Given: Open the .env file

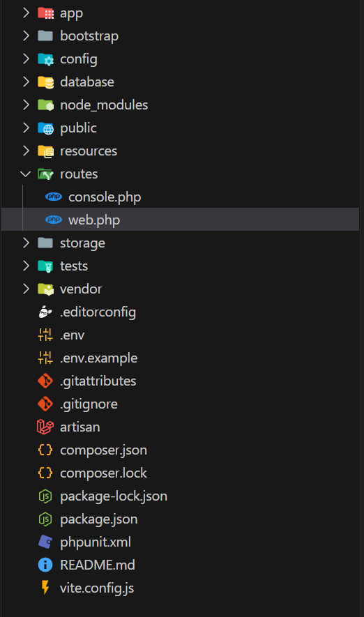Looking at the screenshot, I should [x=73, y=335].
